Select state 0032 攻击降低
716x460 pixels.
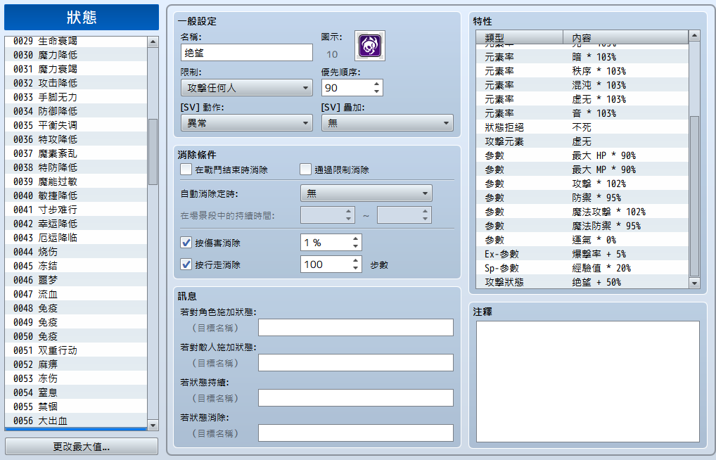click(76, 83)
